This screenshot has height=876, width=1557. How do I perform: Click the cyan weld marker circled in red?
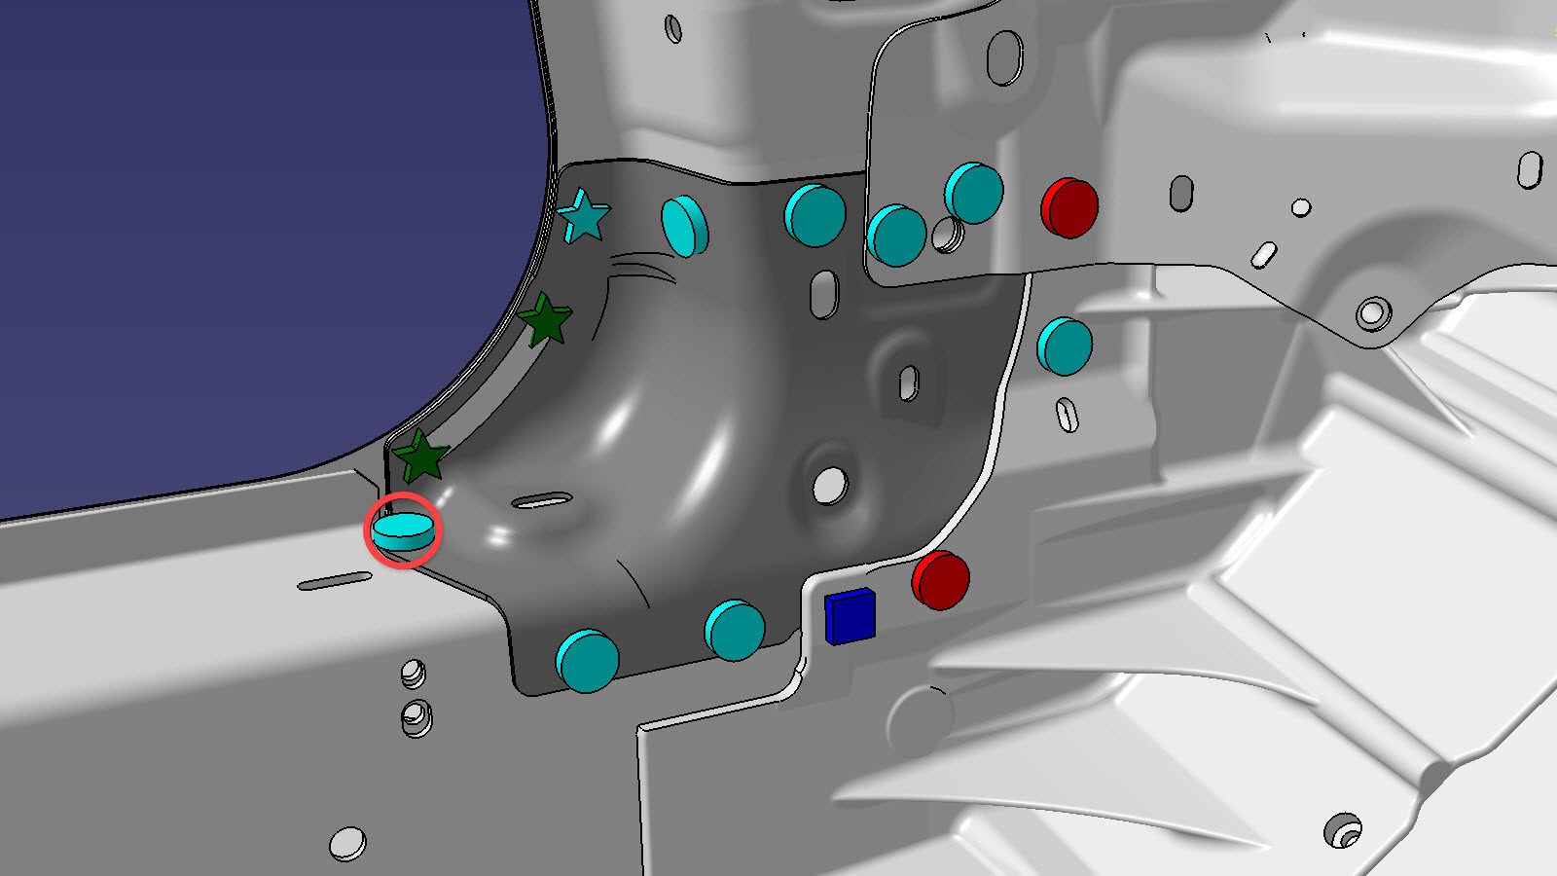pos(403,529)
